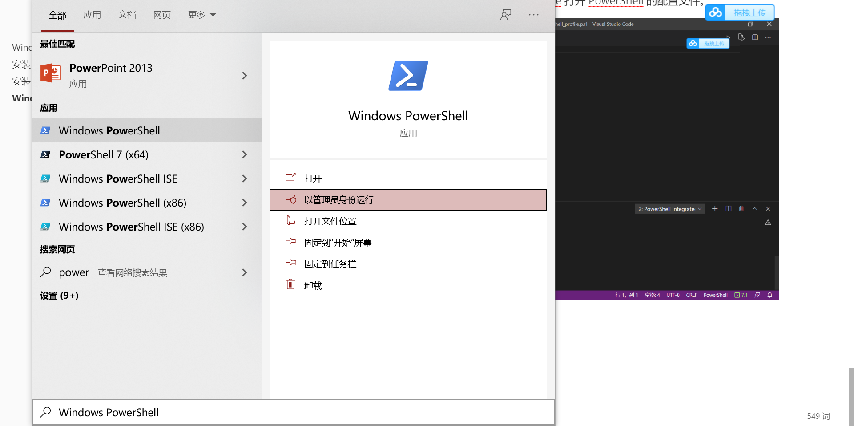Select the Windows PowerShell ISE result
Viewport: 854px width, 426px height.
click(147, 179)
